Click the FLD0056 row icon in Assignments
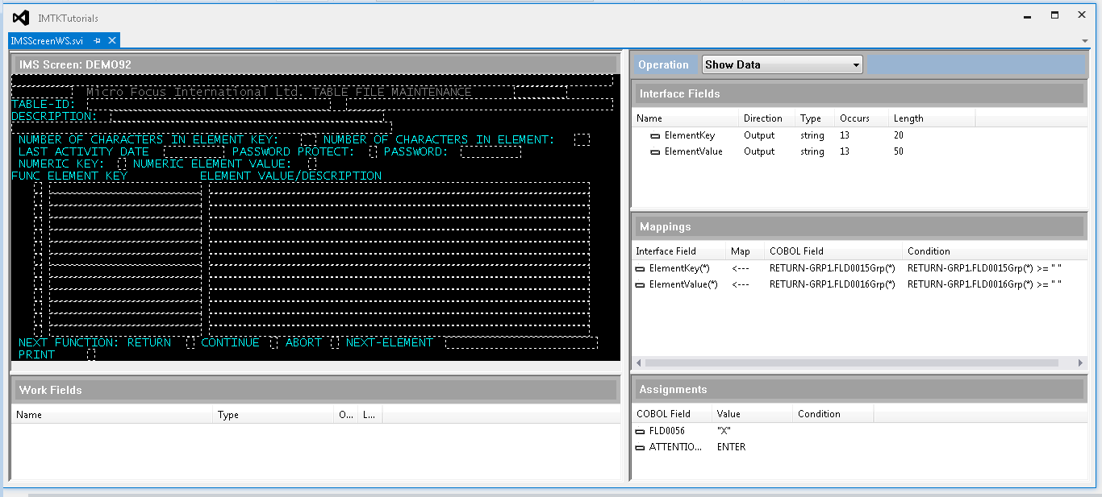The width and height of the screenshot is (1102, 497). point(638,431)
